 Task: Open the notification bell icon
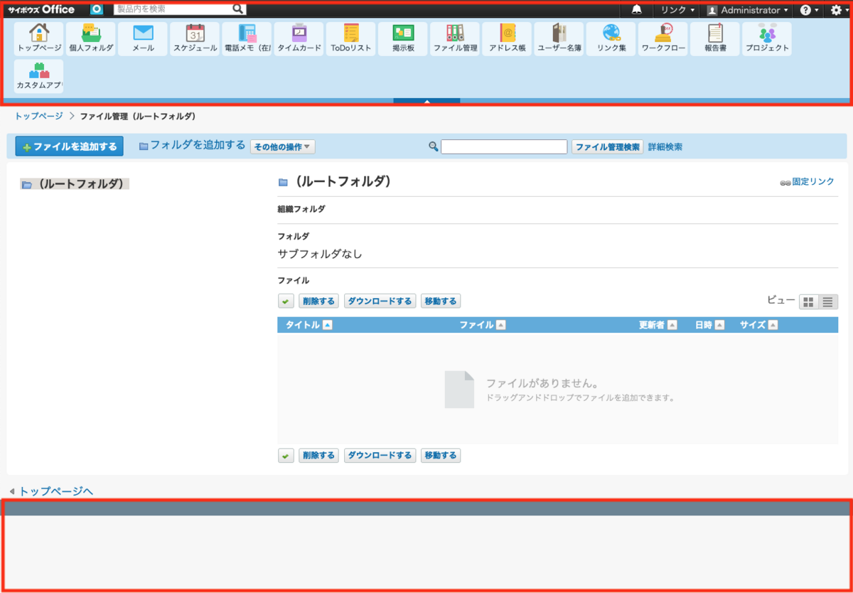point(637,9)
